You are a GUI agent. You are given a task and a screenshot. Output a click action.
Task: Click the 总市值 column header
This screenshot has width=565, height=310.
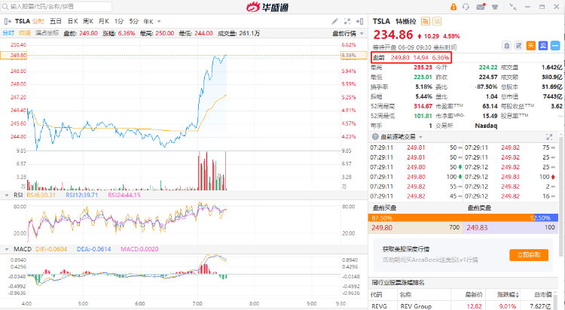[542, 295]
